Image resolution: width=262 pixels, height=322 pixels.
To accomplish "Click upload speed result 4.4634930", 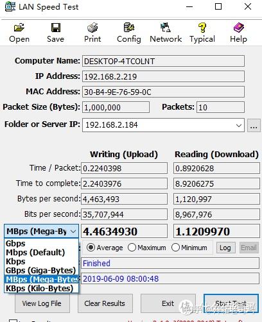I will click(124, 232).
